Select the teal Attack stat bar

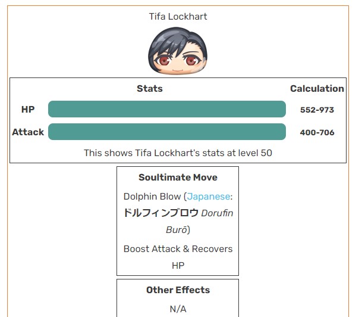tap(167, 132)
